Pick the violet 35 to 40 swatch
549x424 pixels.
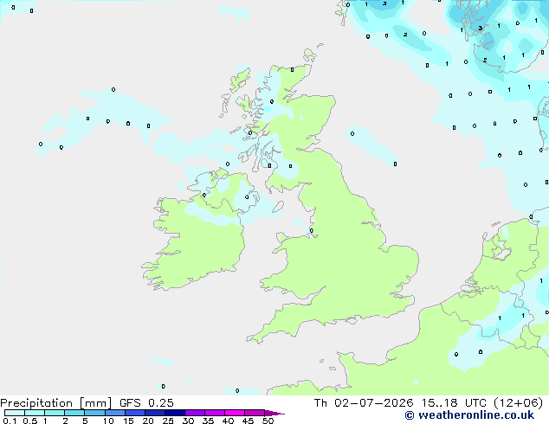(215, 413)
